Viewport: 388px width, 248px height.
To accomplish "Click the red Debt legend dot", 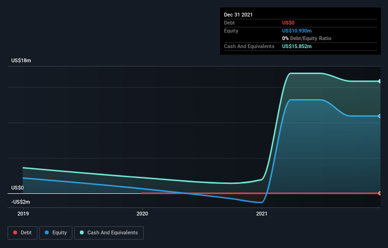I will tap(15, 232).
